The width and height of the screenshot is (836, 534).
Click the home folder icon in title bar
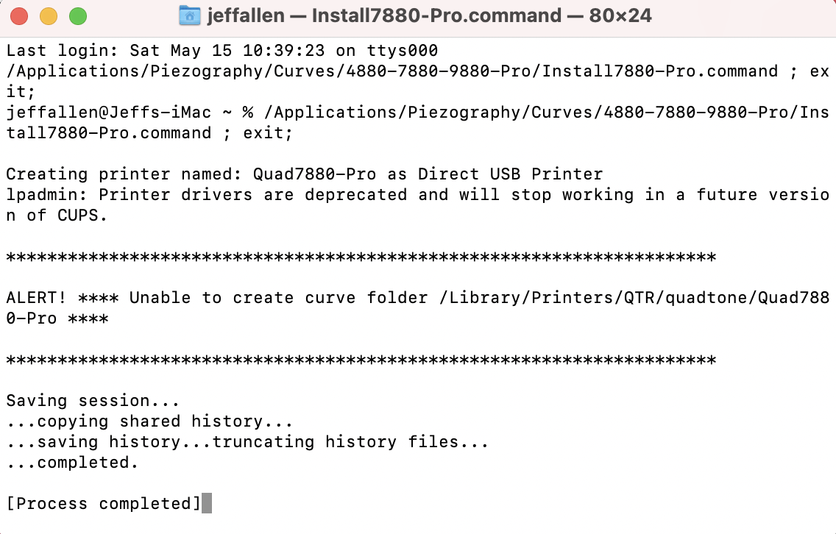189,15
